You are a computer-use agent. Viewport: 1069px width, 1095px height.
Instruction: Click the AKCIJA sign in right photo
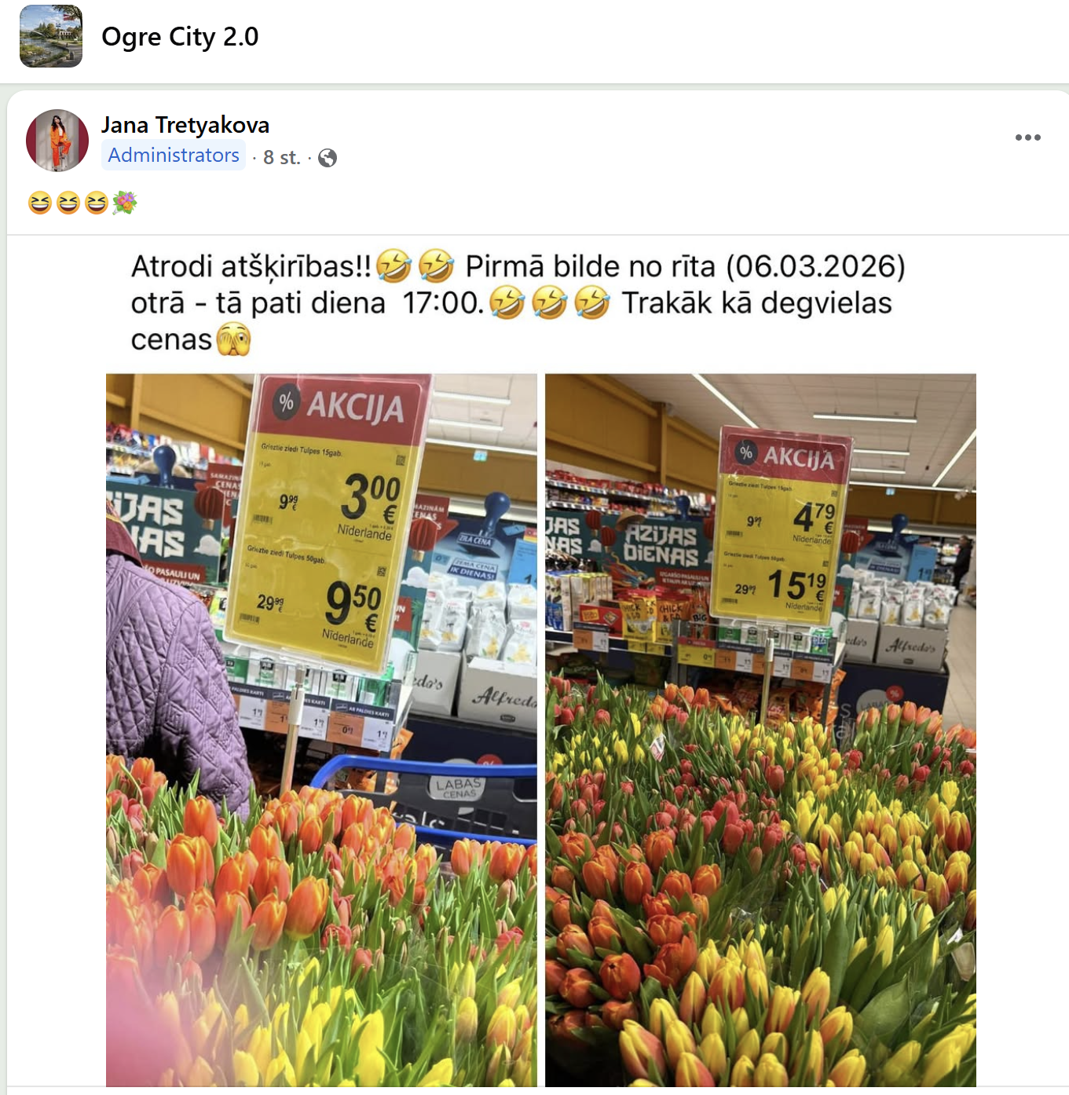(x=787, y=455)
